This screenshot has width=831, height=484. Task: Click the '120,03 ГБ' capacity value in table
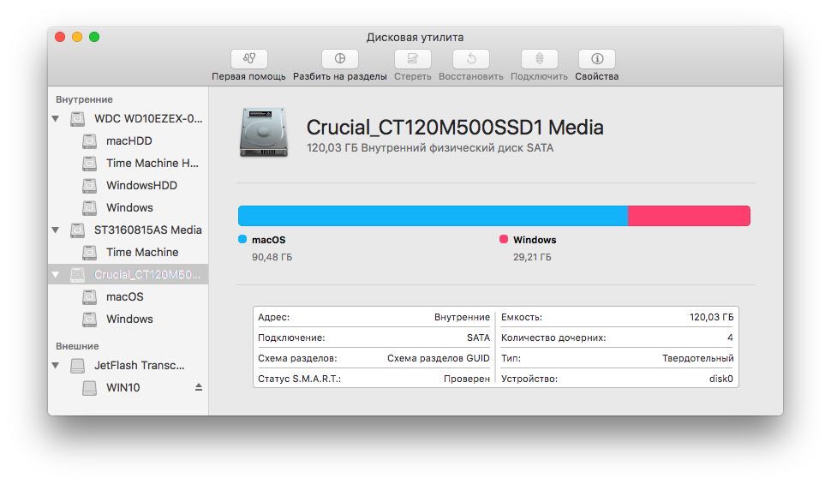(x=711, y=317)
